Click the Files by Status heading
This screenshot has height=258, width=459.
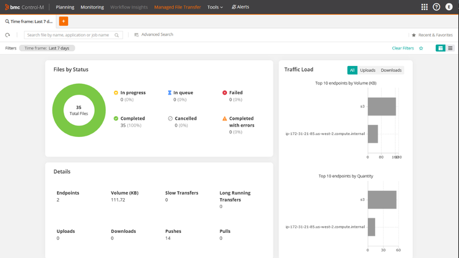pos(71,69)
